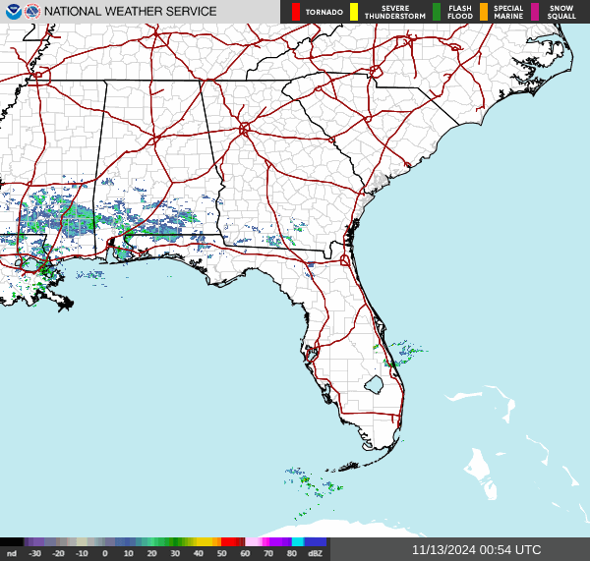The width and height of the screenshot is (590, 561).
Task: Click the green Flash Flood swatch
Action: pyautogui.click(x=437, y=12)
